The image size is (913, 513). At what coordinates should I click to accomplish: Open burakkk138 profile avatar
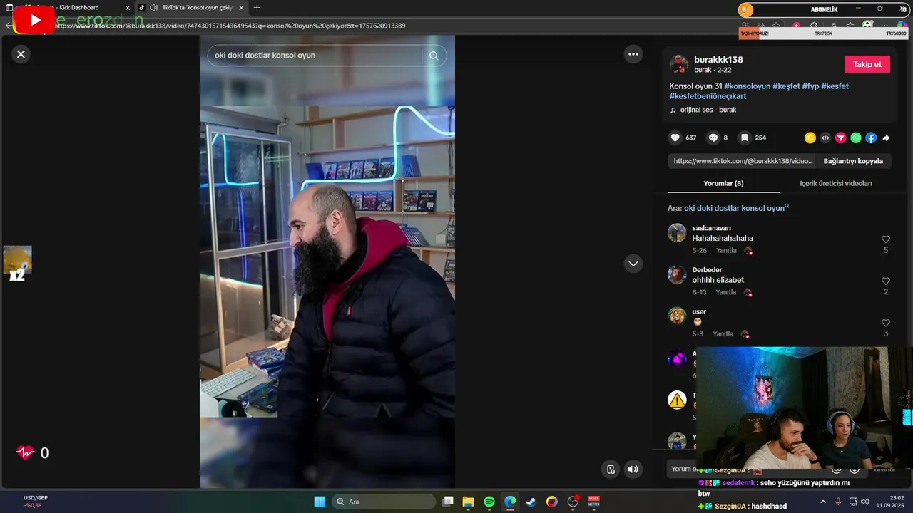click(679, 64)
